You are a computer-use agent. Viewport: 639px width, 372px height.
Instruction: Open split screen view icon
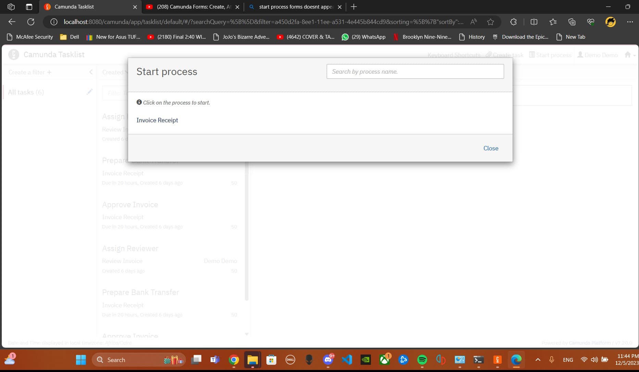pyautogui.click(x=534, y=22)
